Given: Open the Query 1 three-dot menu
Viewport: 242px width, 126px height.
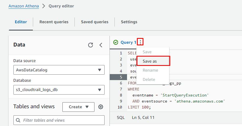Looking at the screenshot, I should pyautogui.click(x=140, y=42).
